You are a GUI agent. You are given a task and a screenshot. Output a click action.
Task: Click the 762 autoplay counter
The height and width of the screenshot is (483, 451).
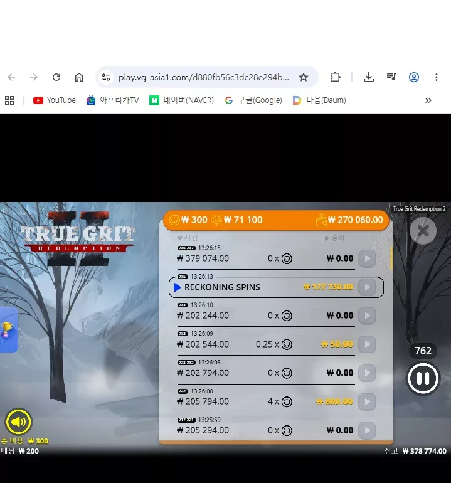(423, 351)
